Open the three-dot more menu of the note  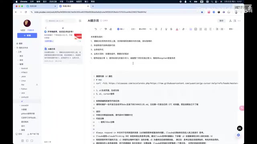[239, 21]
